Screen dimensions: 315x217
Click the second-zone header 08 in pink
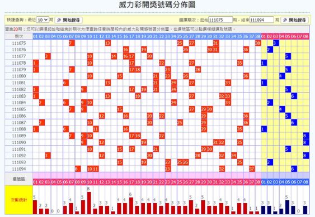point(305,36)
